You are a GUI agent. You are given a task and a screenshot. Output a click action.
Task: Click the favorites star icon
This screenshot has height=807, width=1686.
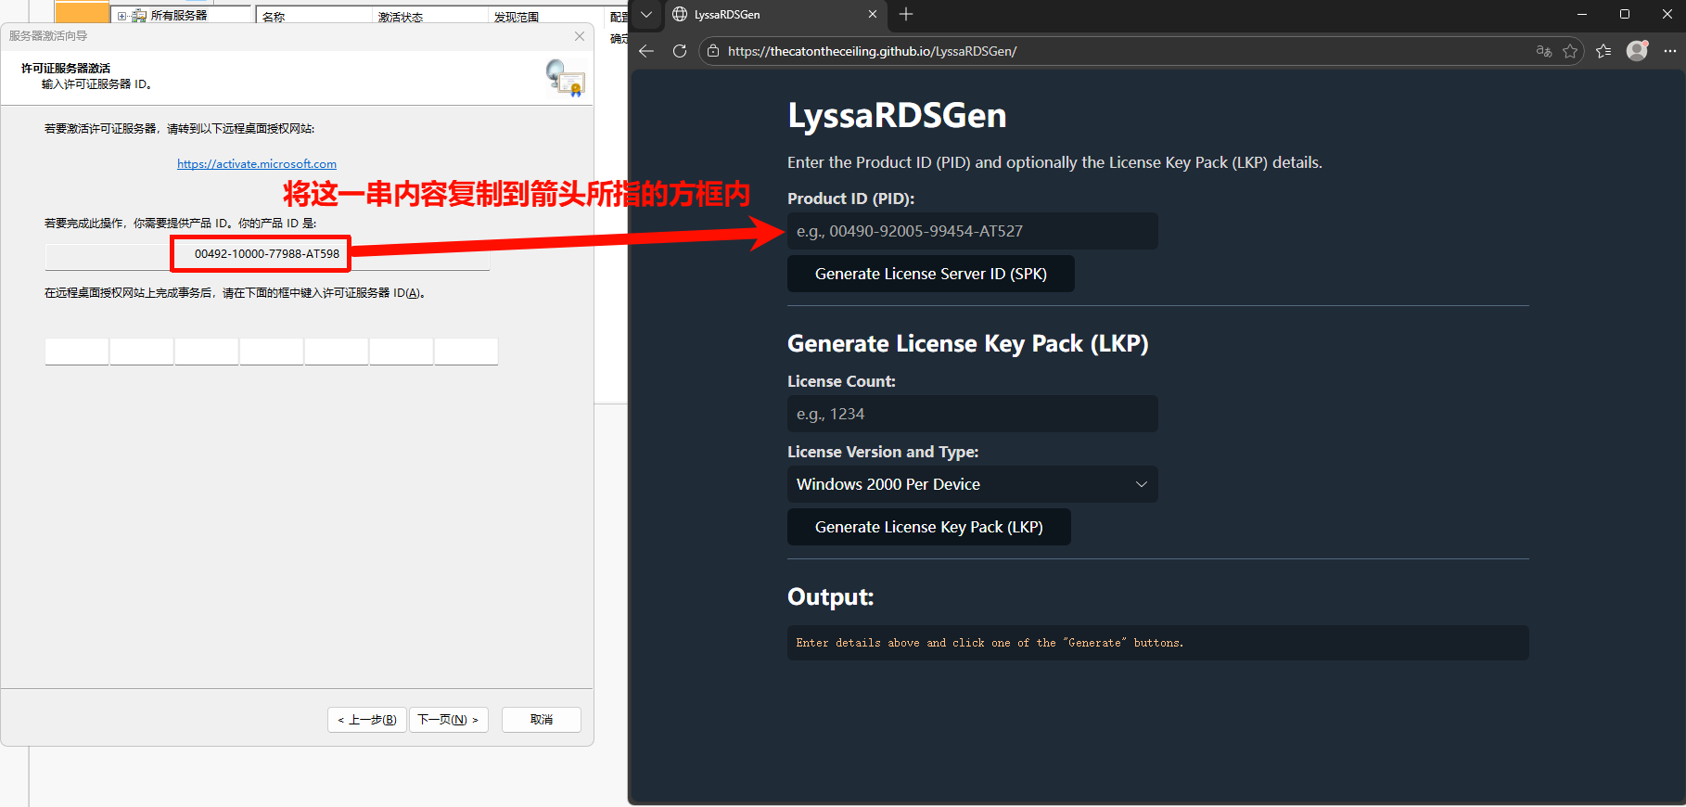point(1570,51)
